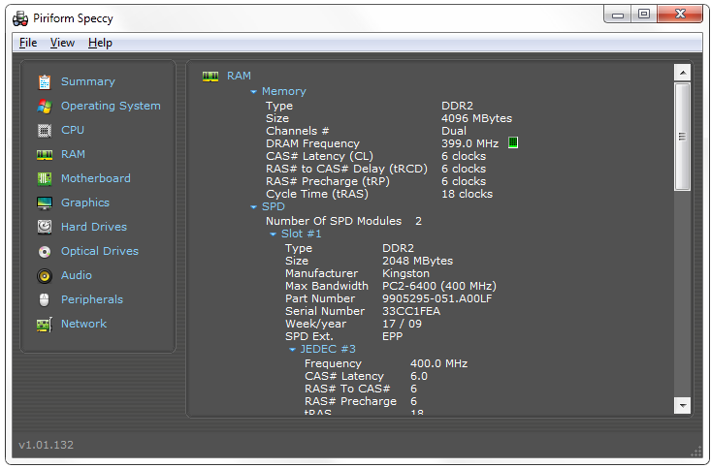This screenshot has height=468, width=711.
Task: Click the Graphics monitor icon
Action: [45, 203]
